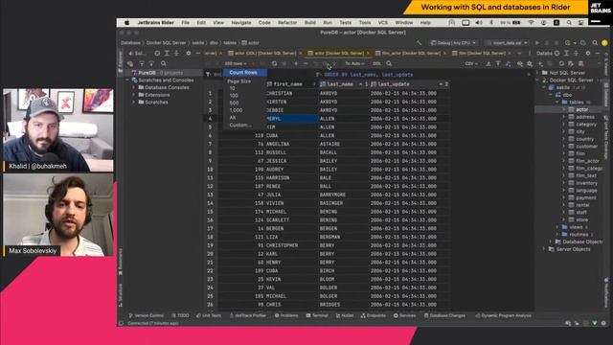The image size is (613, 345).
Task: Click the export data download icon
Action: [488, 63]
